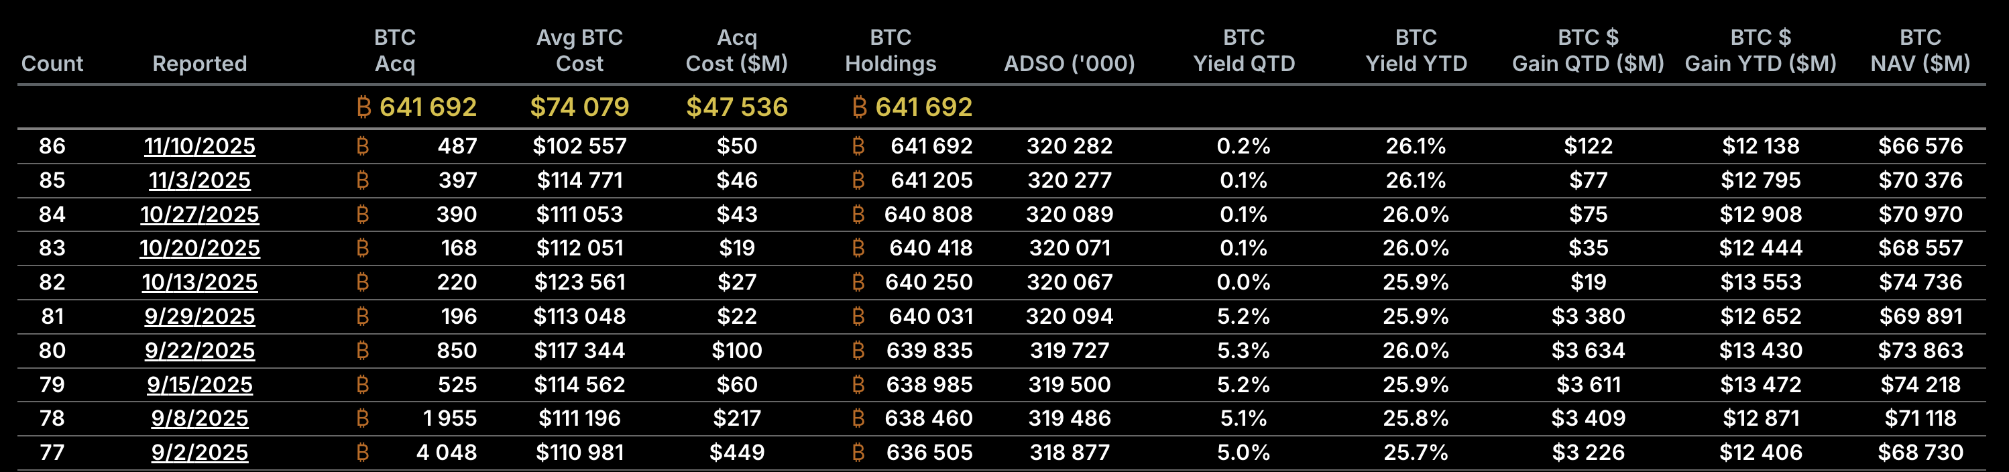Image resolution: width=2009 pixels, height=472 pixels.
Task: Click the BTC Yield YTD column header
Action: [x=1416, y=51]
